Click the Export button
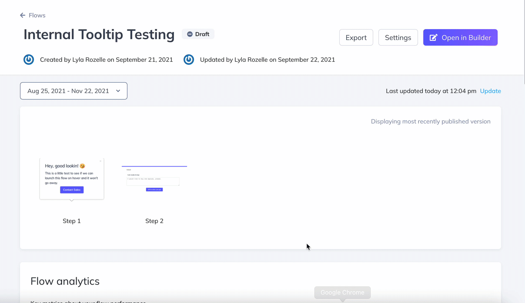 [356, 37]
